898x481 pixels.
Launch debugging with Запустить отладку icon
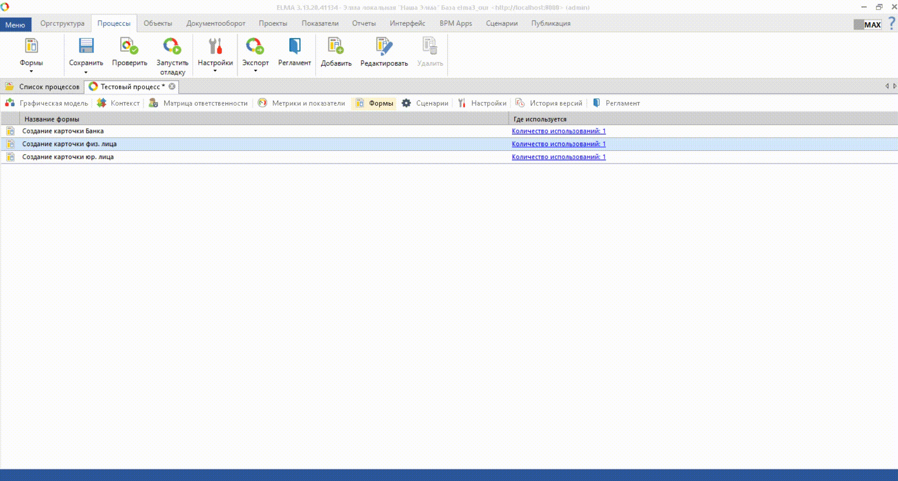coord(172,46)
